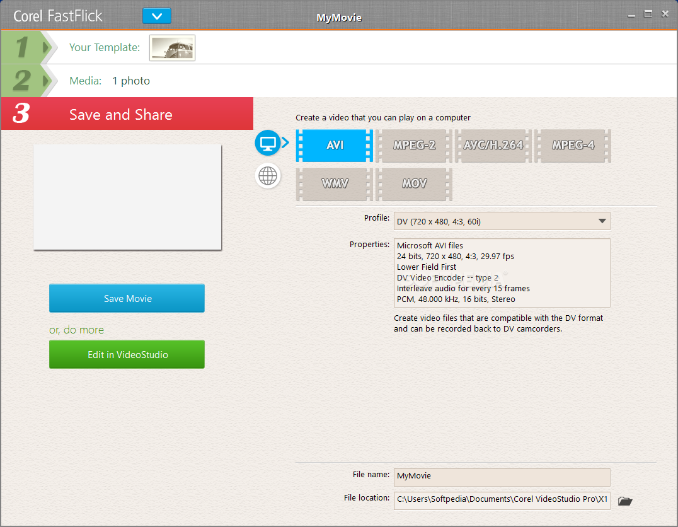Click 'PCM, 48.000 kHz, 16 bits, Stereo' line
678x527 pixels.
[456, 299]
